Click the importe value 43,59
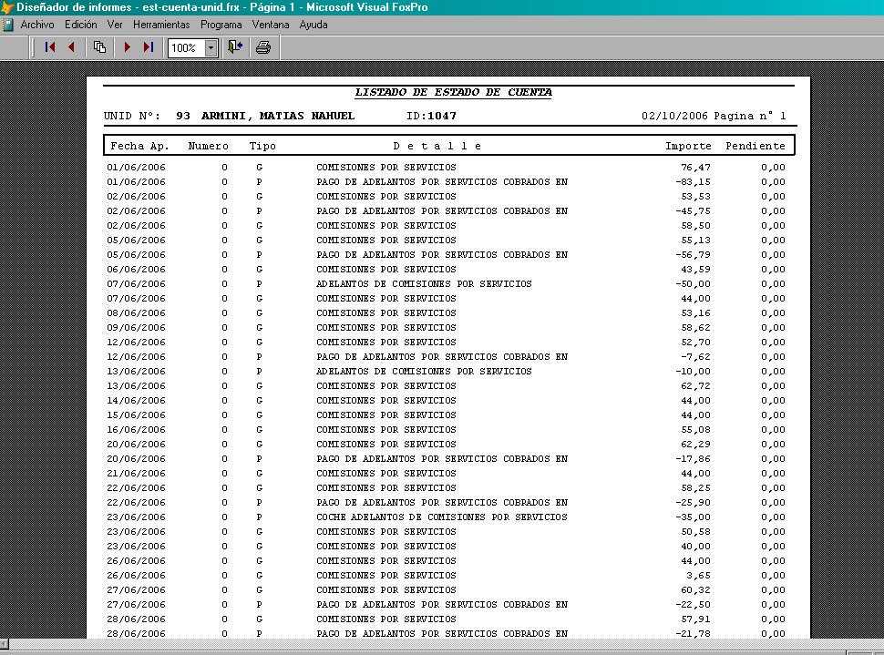 tap(695, 270)
